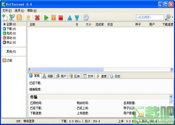Sort by 用户 column header

pos(149,24)
